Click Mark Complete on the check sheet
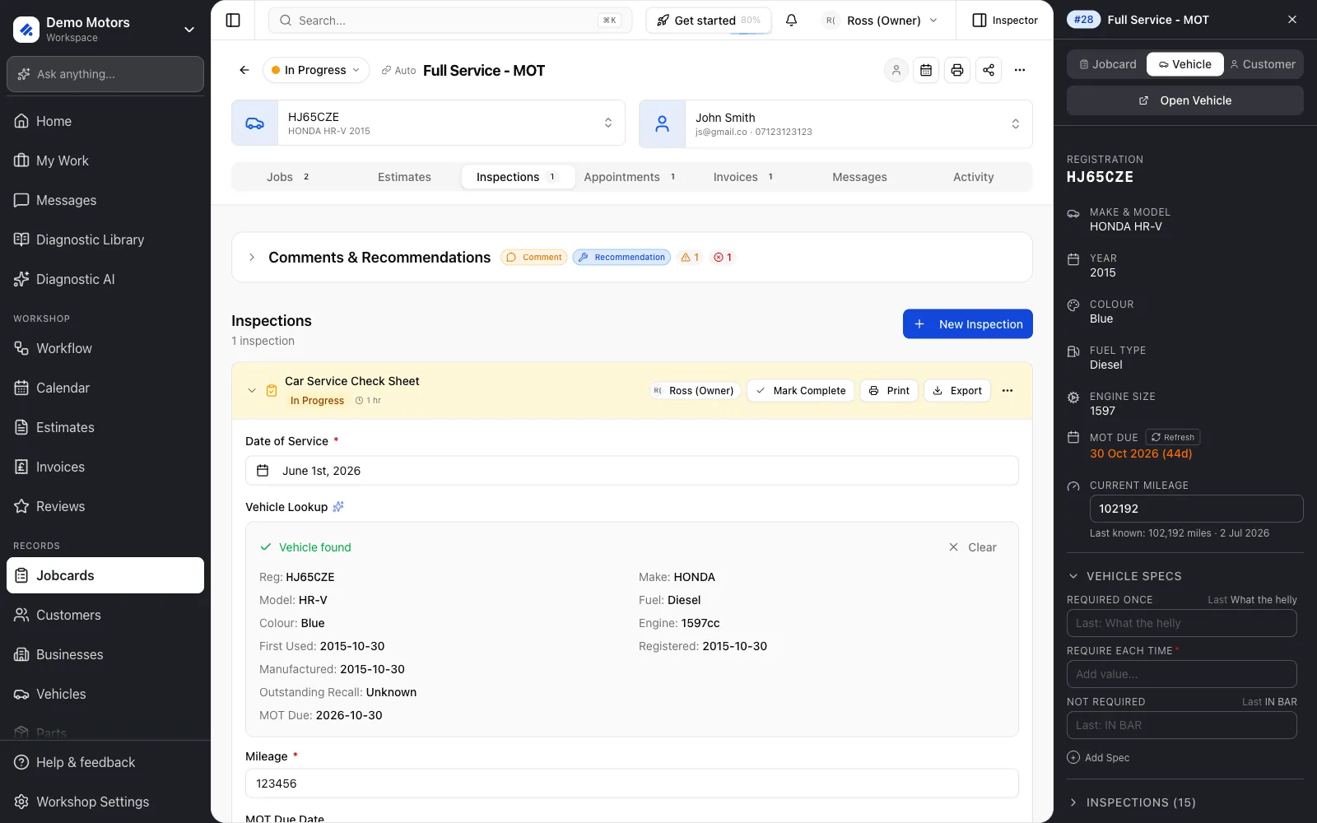This screenshot has height=823, width=1317. coord(801,391)
